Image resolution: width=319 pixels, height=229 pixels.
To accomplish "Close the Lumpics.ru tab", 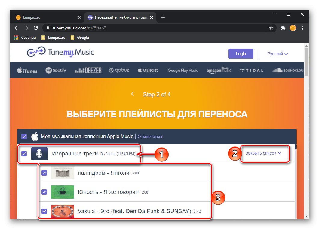I will pyautogui.click(x=80, y=17).
